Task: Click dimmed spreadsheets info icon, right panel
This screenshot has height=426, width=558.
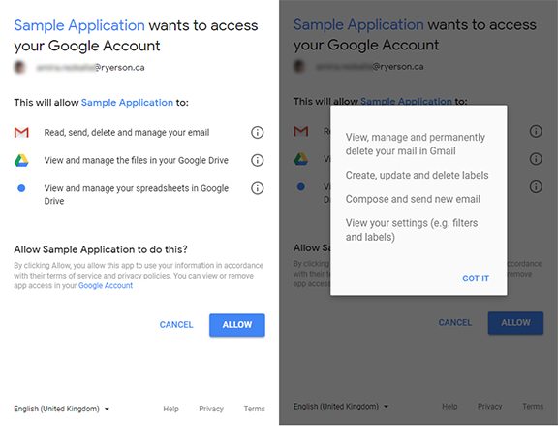Action: 536,186
